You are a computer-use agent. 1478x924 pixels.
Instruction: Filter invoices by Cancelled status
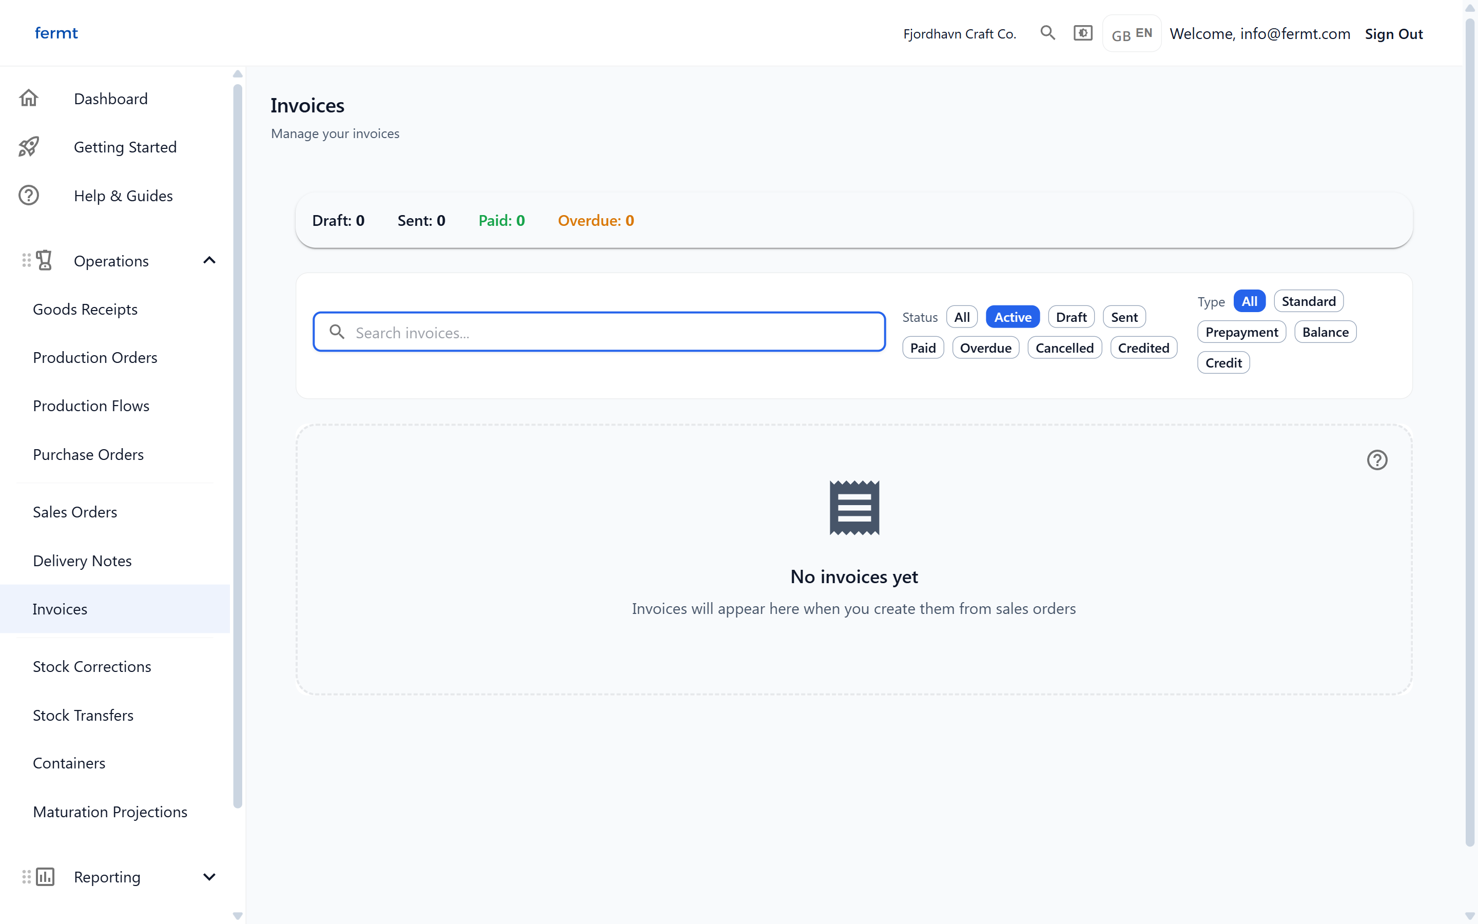pyautogui.click(x=1064, y=348)
